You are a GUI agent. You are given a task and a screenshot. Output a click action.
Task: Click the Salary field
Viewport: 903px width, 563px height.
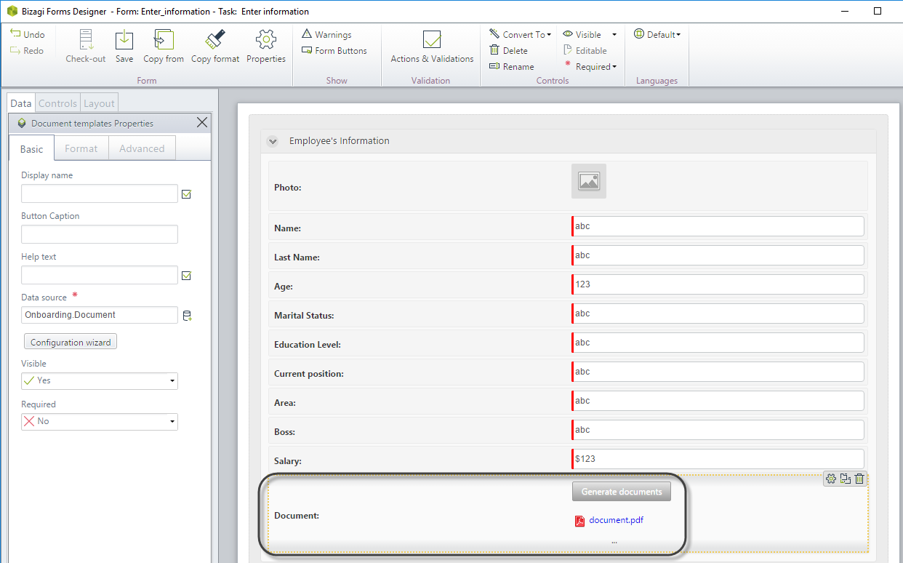[x=718, y=459]
